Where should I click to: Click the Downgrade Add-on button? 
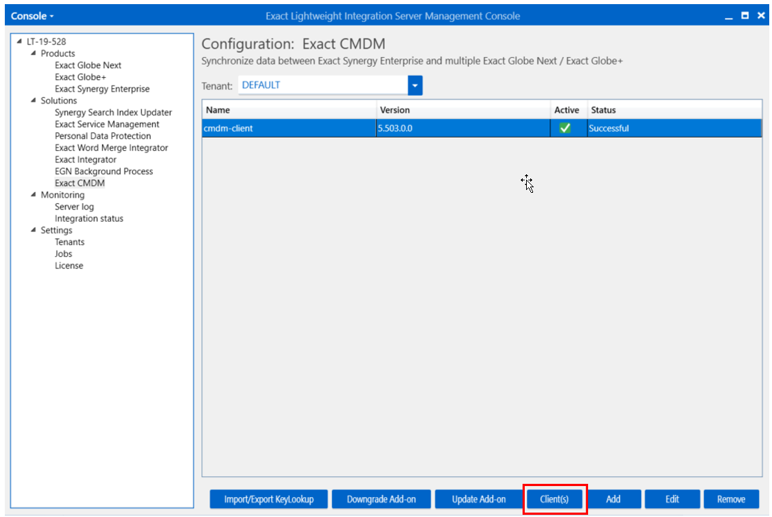coord(381,499)
